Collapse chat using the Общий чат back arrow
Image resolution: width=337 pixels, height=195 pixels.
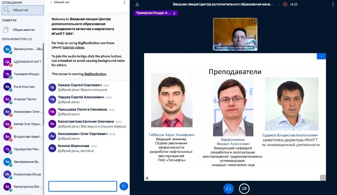pos(51,2)
